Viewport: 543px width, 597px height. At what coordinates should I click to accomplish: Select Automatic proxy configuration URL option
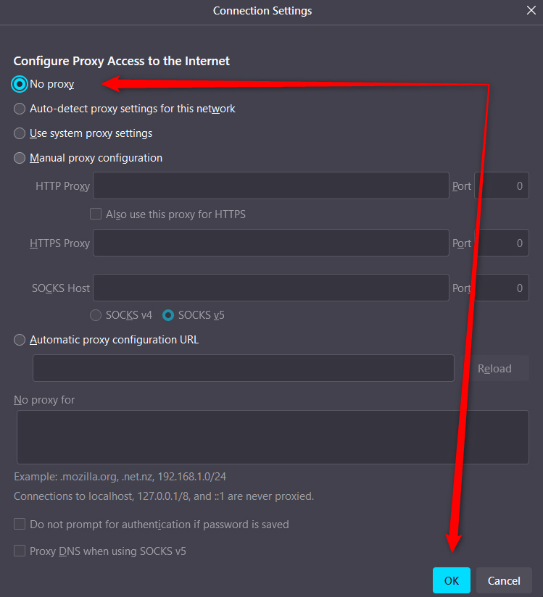tap(19, 339)
